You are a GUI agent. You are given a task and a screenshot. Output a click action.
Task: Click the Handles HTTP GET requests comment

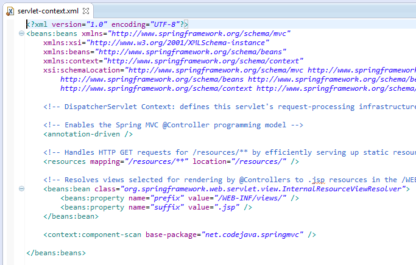coord(230,152)
